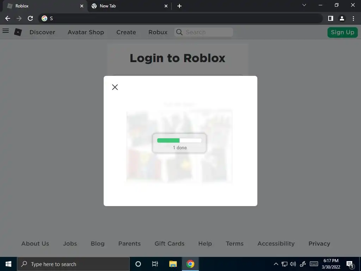Open the Privacy footer link
The height and width of the screenshot is (271, 361).
319,243
